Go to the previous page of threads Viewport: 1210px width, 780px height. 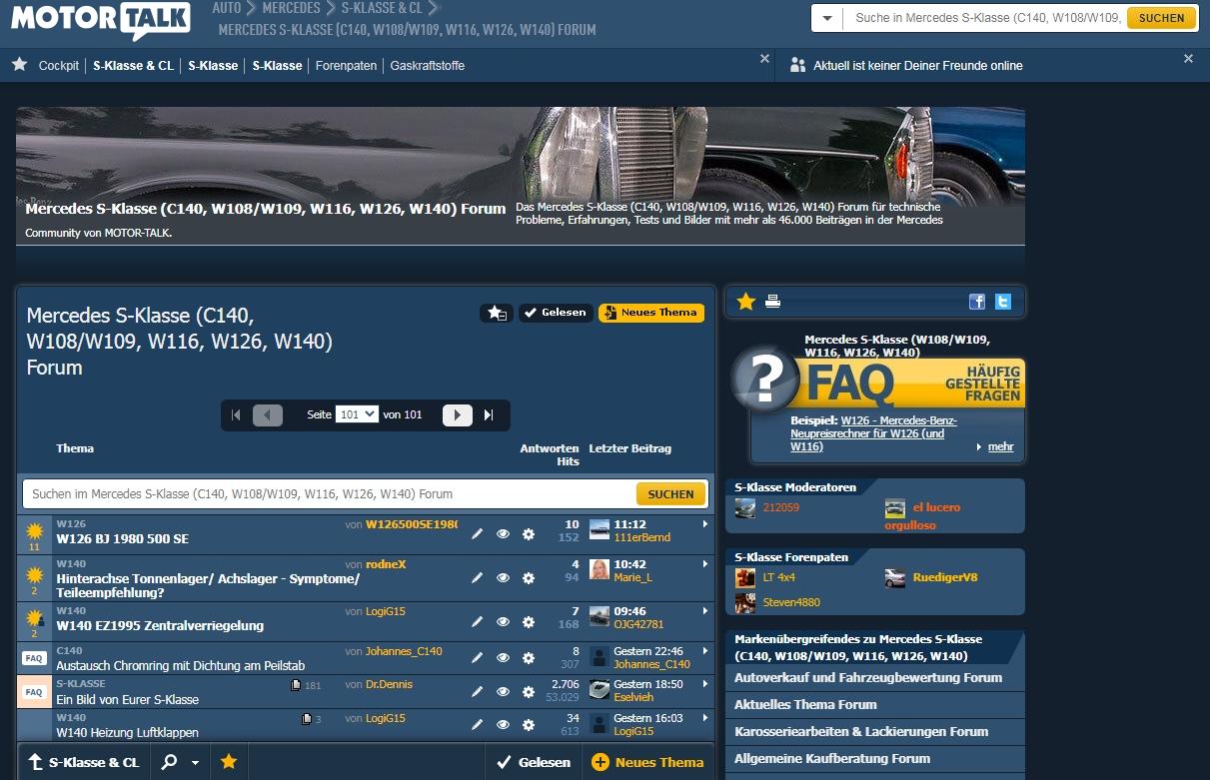point(268,415)
